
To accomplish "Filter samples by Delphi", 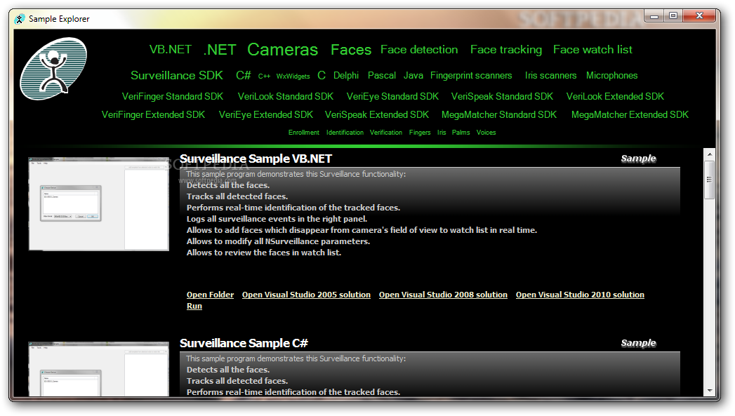I will (346, 76).
